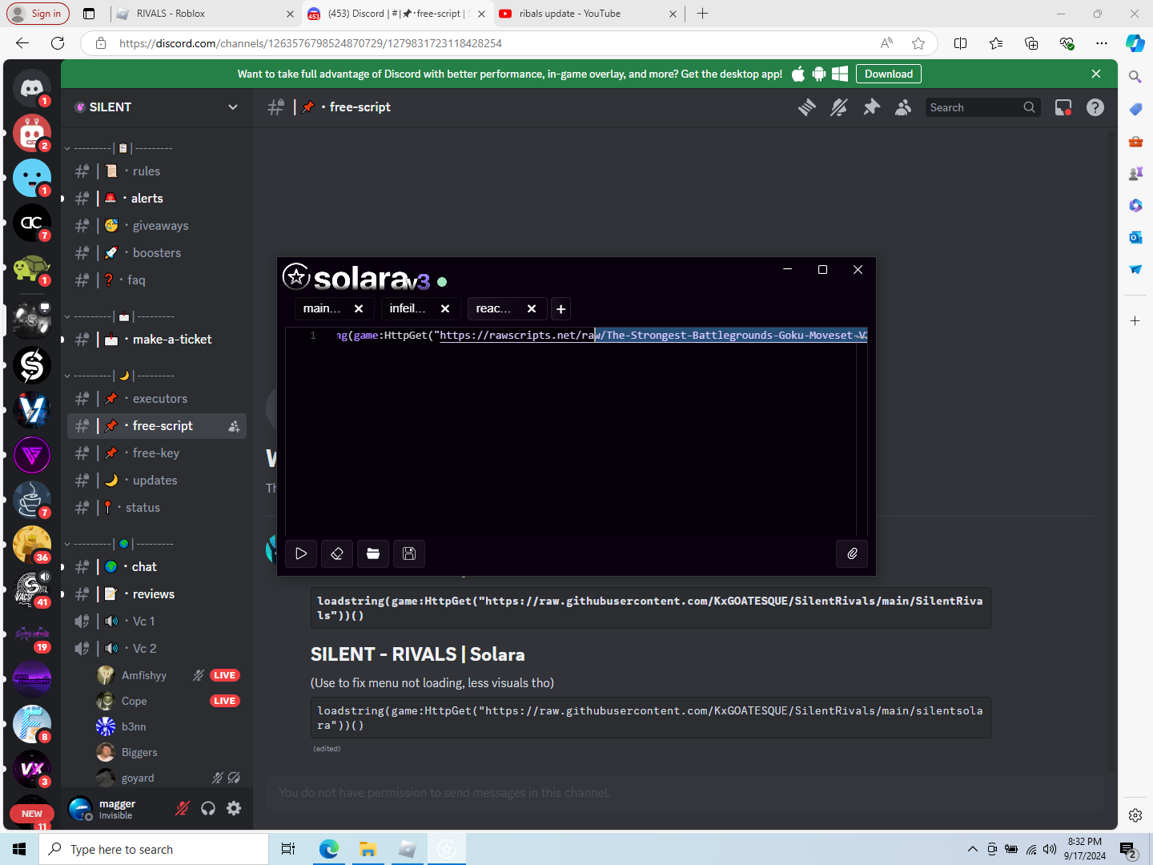Collapse the category above rules channel
1153x865 pixels.
click(120, 148)
